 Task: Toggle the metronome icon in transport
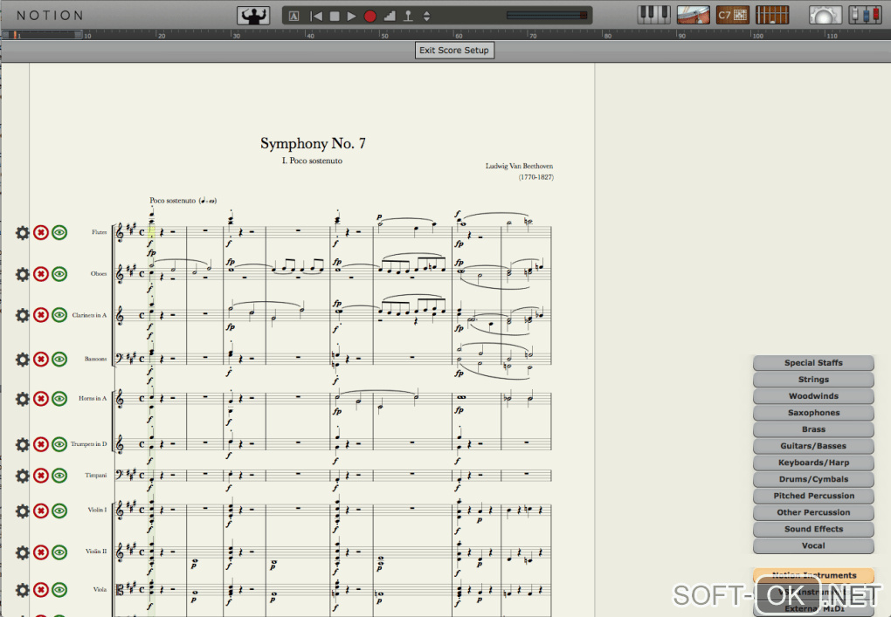click(408, 16)
